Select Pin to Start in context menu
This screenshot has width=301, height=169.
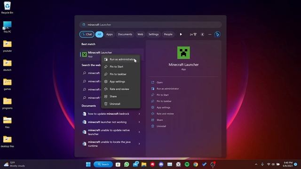click(120, 67)
